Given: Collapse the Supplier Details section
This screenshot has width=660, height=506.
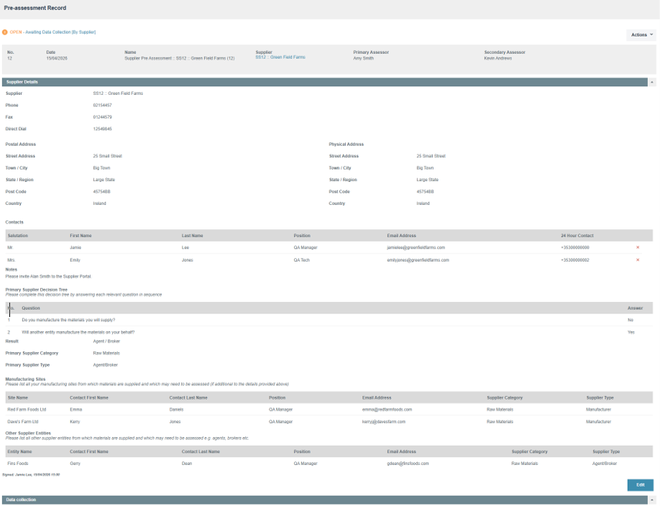Looking at the screenshot, I should pos(652,82).
